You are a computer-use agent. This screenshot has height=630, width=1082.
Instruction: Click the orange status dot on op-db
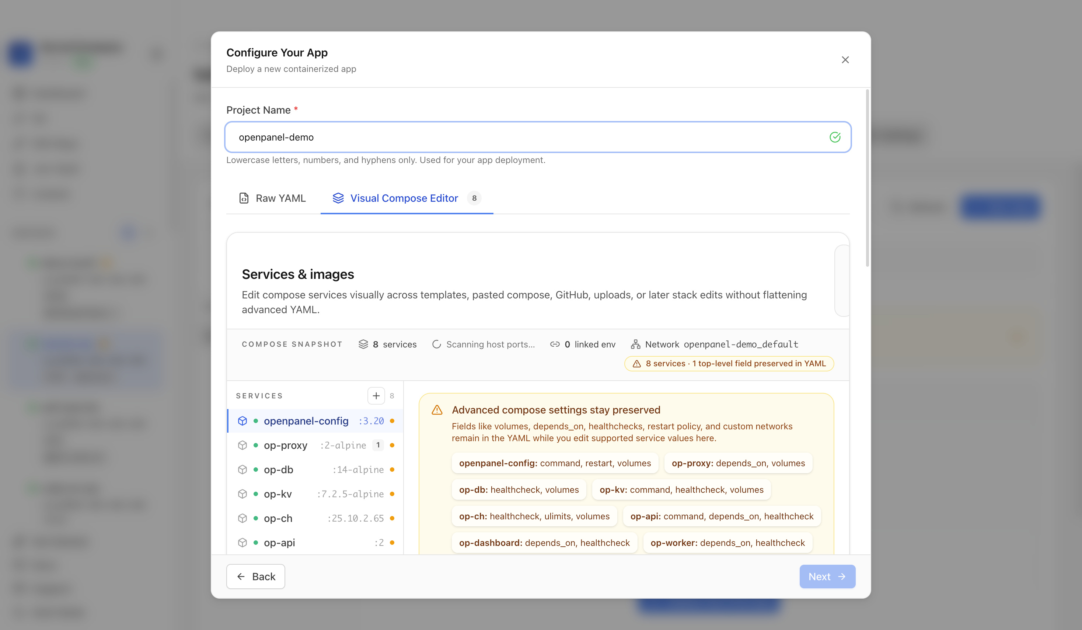tap(392, 470)
